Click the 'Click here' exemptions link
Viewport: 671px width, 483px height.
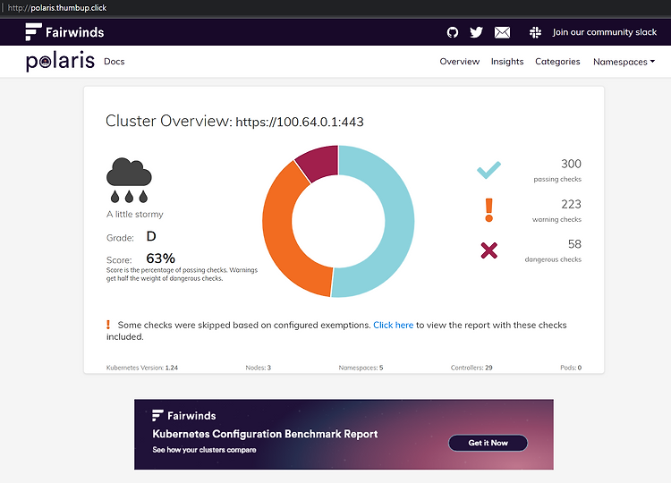(x=394, y=325)
